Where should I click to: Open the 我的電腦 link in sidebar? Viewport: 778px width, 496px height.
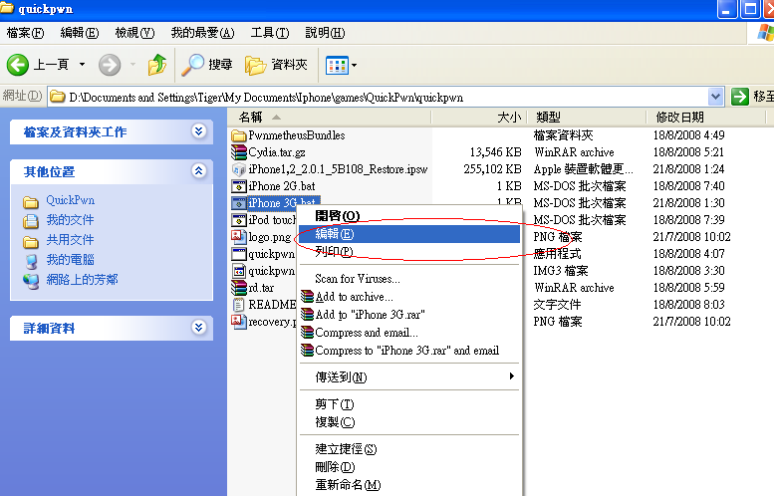tap(70, 260)
